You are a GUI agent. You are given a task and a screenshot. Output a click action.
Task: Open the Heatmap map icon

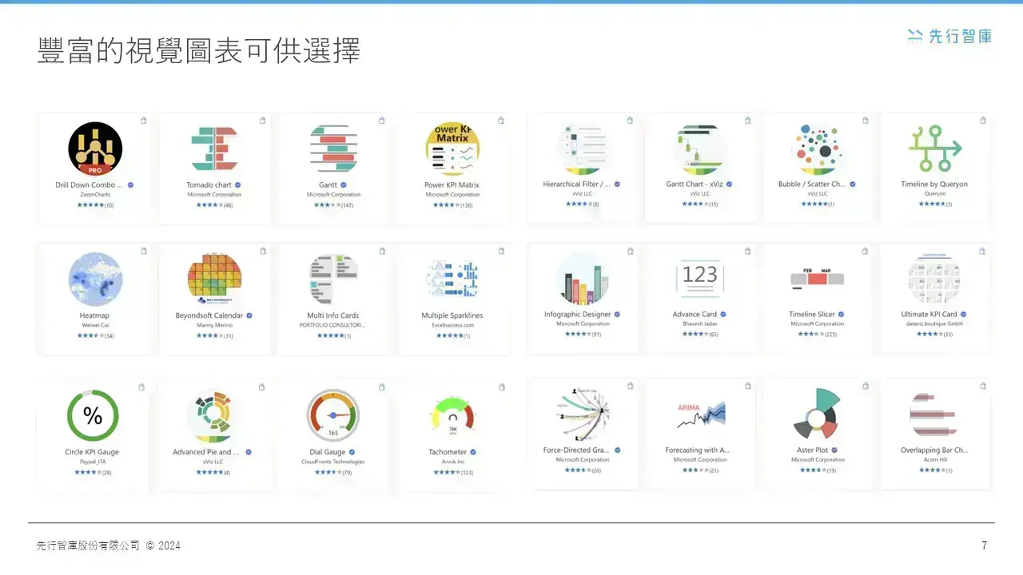point(95,280)
